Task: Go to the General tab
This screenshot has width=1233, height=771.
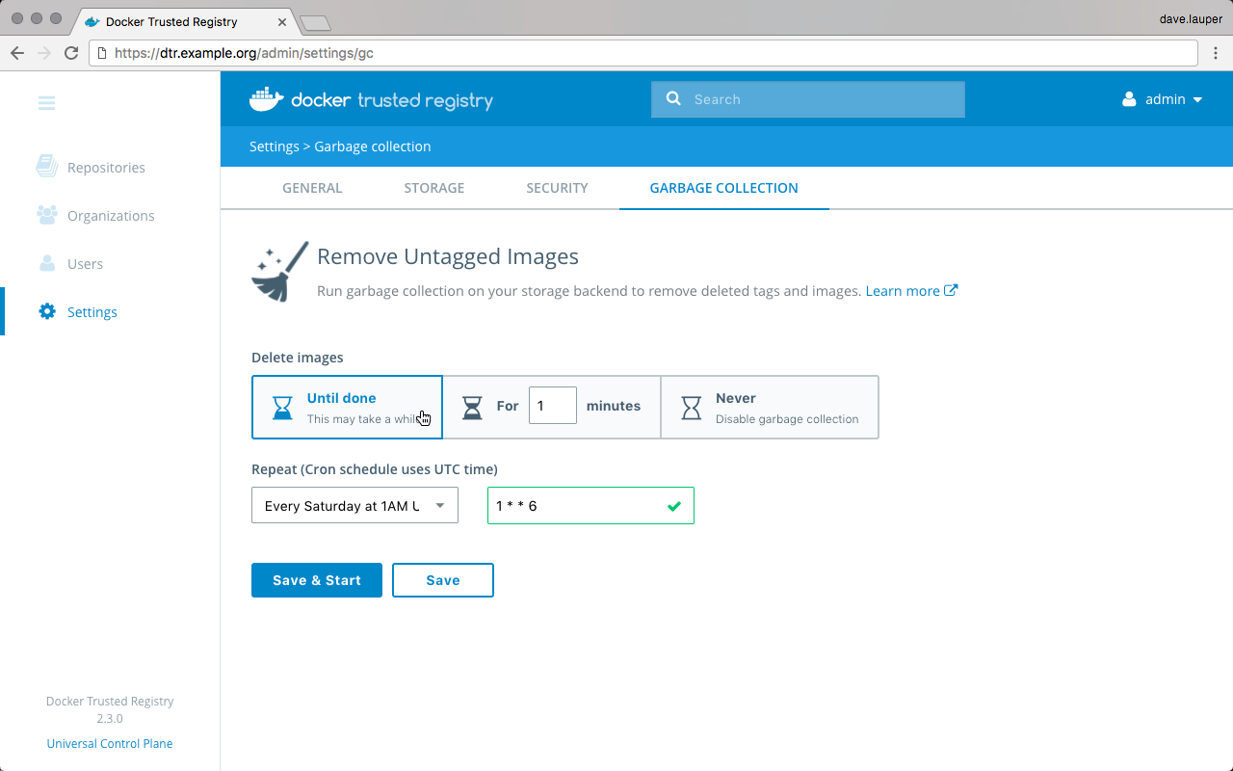Action: [312, 188]
